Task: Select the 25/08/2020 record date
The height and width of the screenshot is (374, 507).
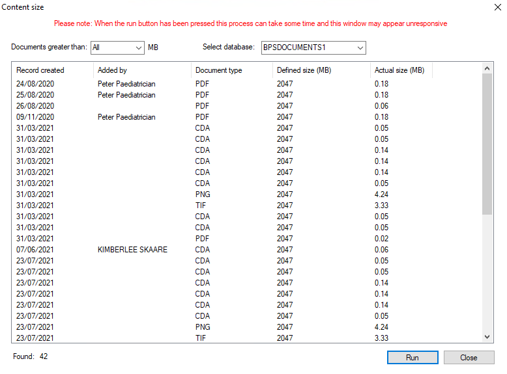Action: click(35, 95)
